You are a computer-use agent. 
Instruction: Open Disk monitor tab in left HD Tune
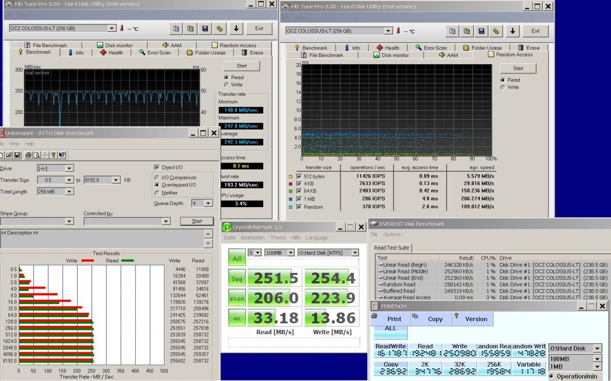click(114, 45)
